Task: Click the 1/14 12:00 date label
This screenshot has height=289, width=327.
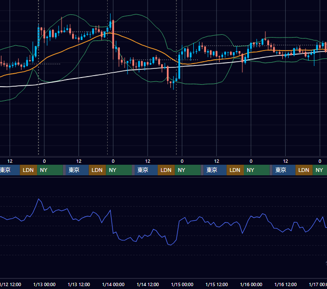Action: 148,284
